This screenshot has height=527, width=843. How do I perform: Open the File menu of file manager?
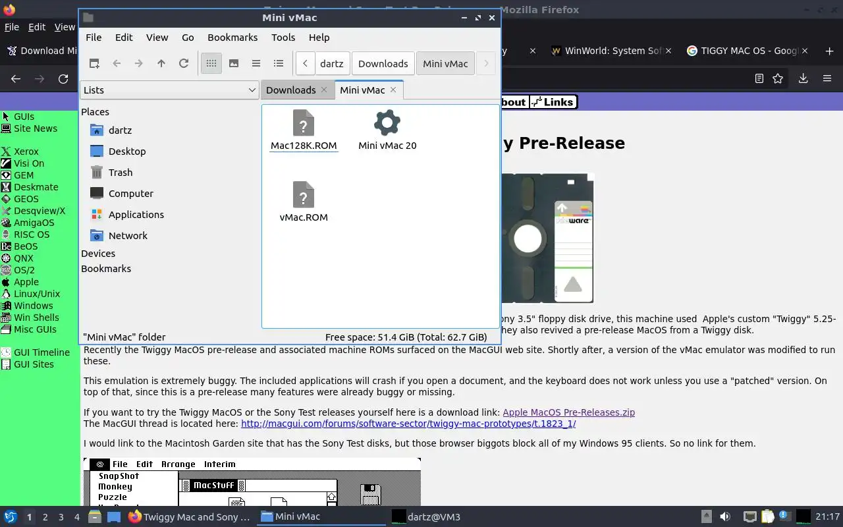tap(94, 38)
